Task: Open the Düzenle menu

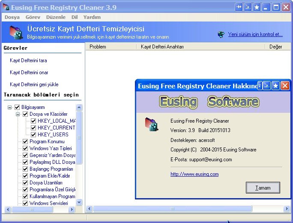Action: pos(56,17)
